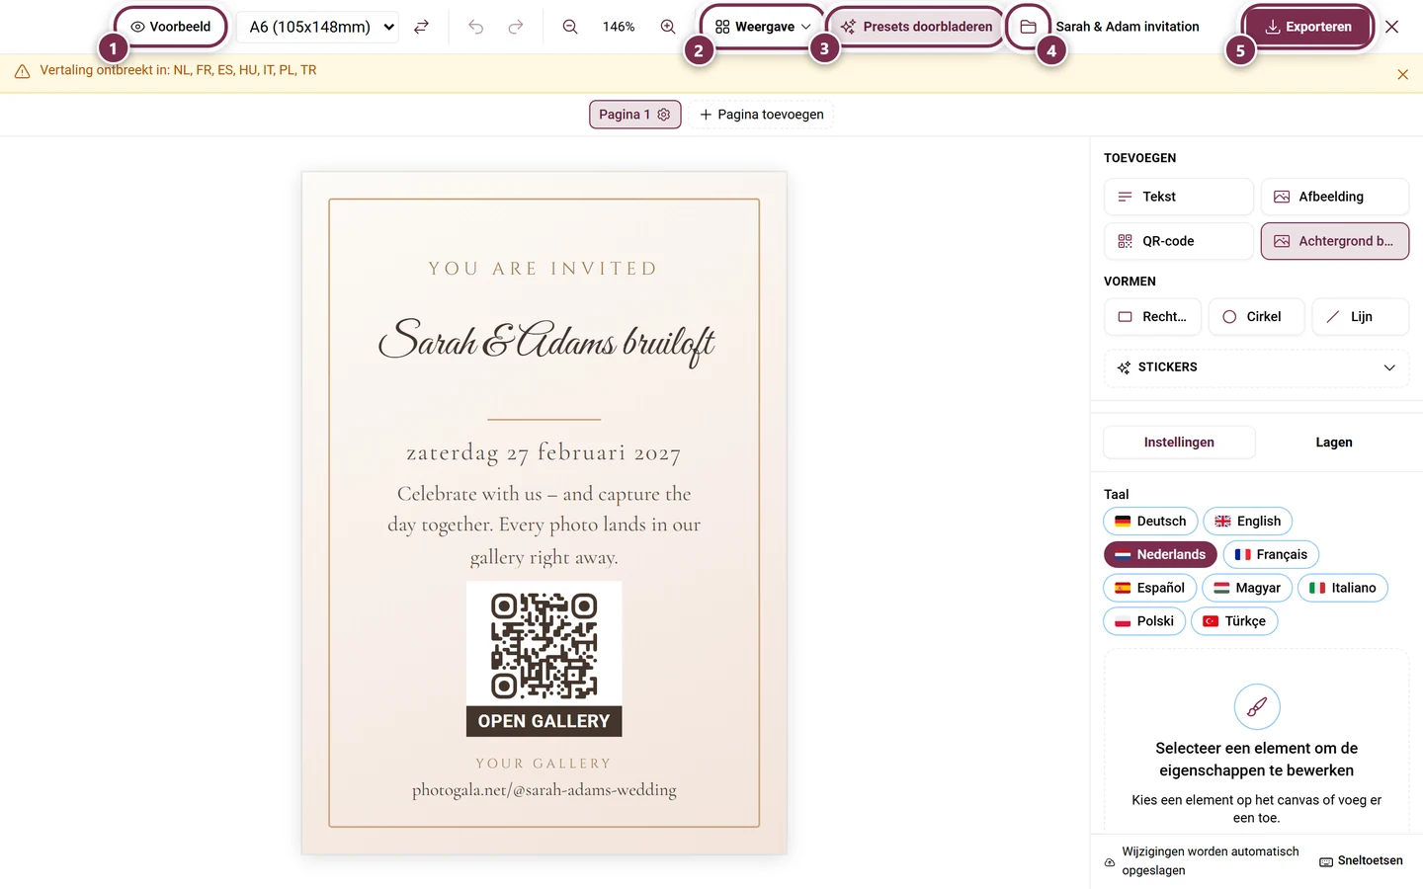The image size is (1423, 889).
Task: Click Pagina toevoegen to add page
Action: [761, 115]
